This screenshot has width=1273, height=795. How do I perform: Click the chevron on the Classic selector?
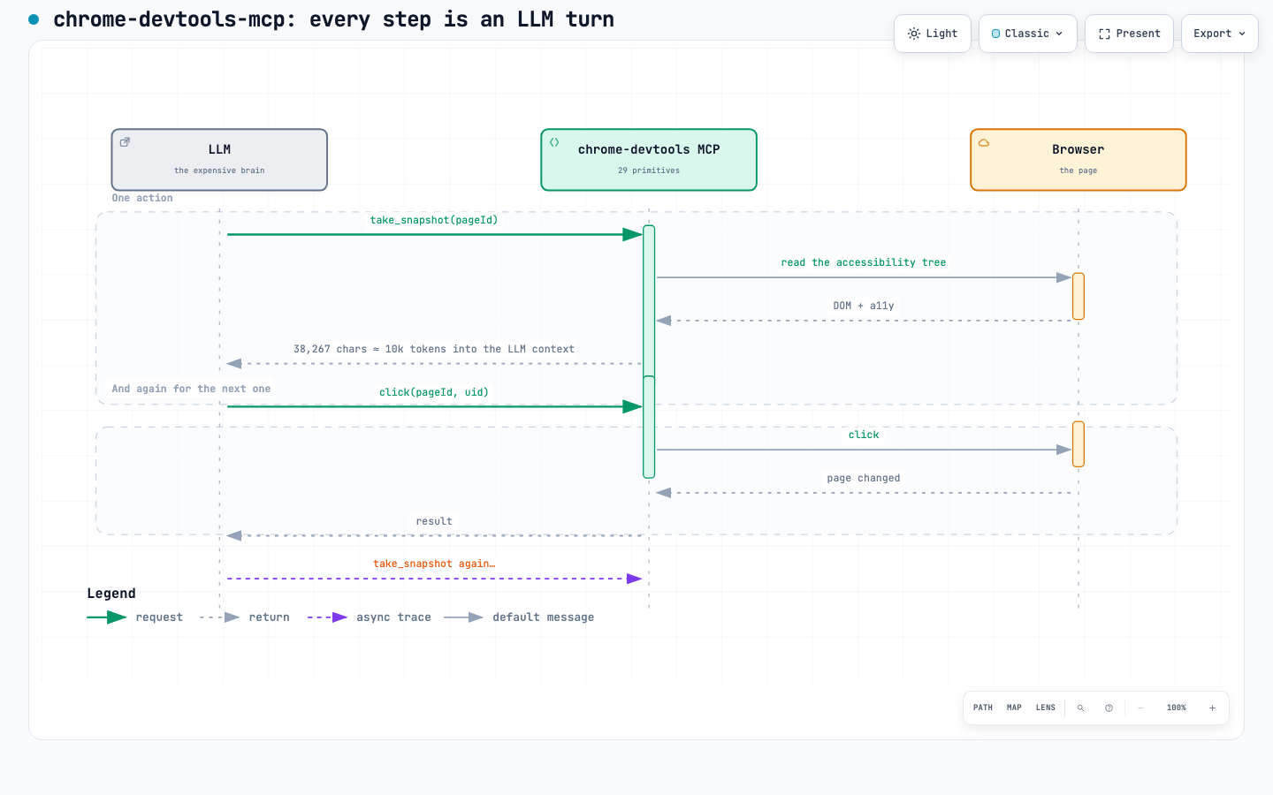tap(1059, 34)
